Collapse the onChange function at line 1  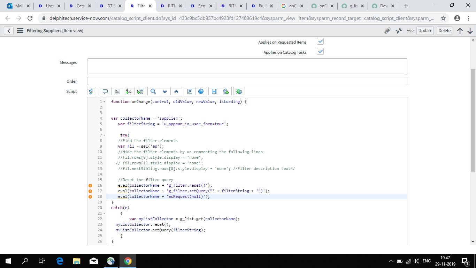click(x=104, y=102)
